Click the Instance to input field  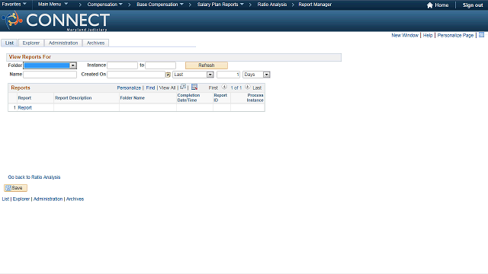click(x=161, y=65)
